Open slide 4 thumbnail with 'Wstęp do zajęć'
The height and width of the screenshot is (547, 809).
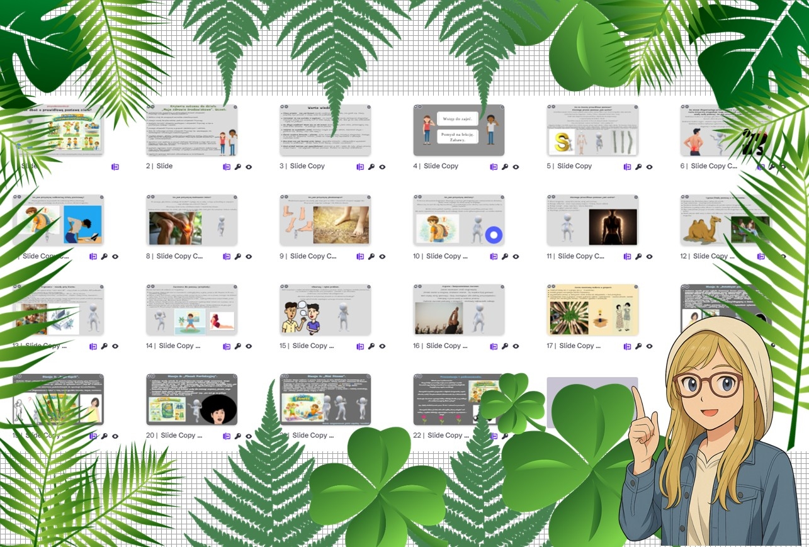click(x=459, y=130)
